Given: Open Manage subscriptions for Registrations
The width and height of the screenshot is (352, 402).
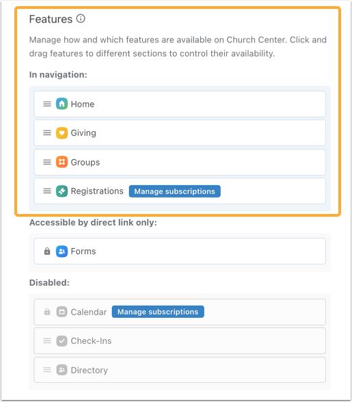Looking at the screenshot, I should 174,191.
